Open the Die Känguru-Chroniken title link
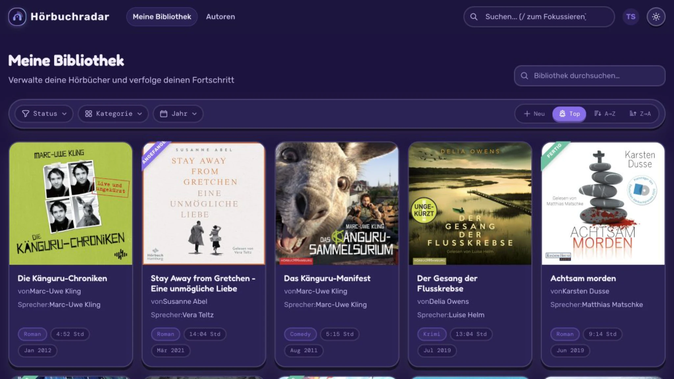 coord(63,278)
